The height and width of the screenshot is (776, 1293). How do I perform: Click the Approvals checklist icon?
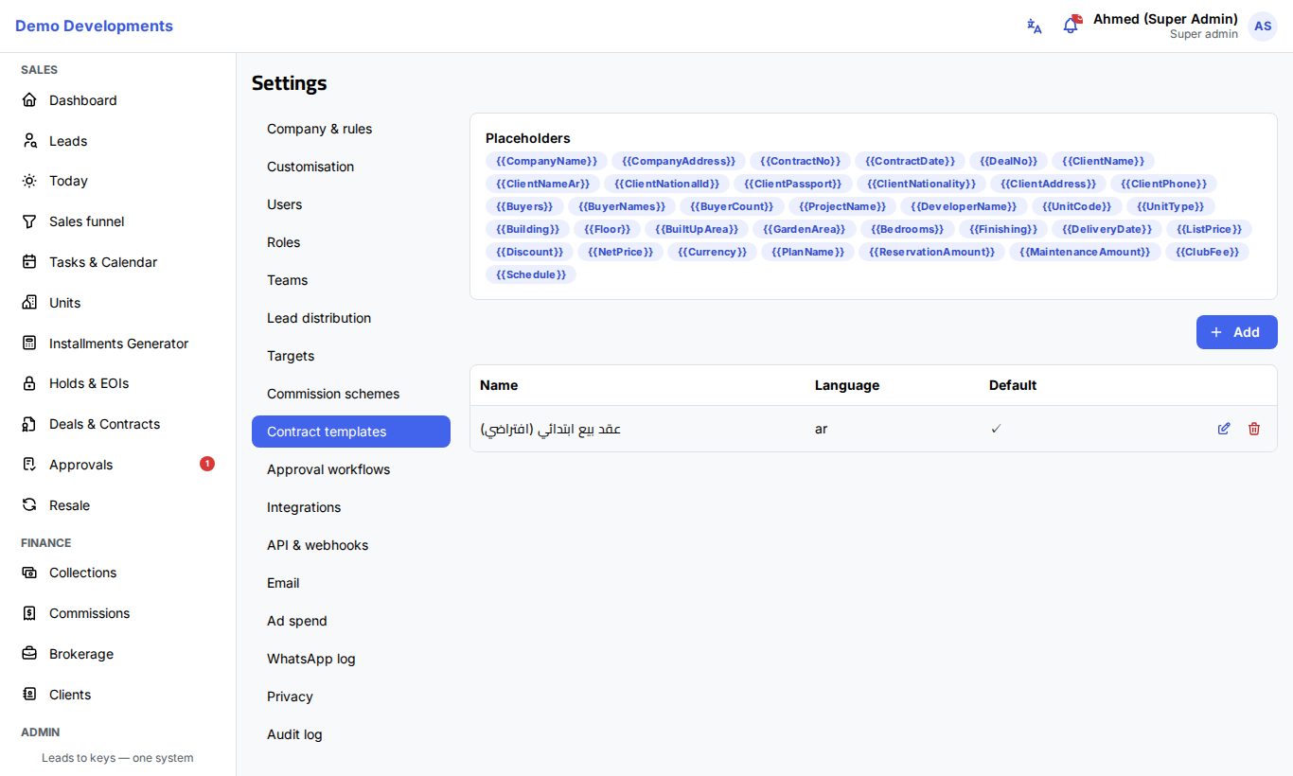coord(29,465)
